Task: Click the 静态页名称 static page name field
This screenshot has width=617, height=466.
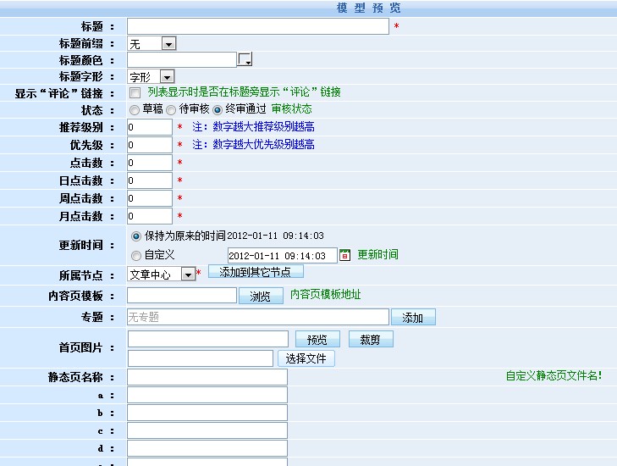Action: [x=207, y=377]
